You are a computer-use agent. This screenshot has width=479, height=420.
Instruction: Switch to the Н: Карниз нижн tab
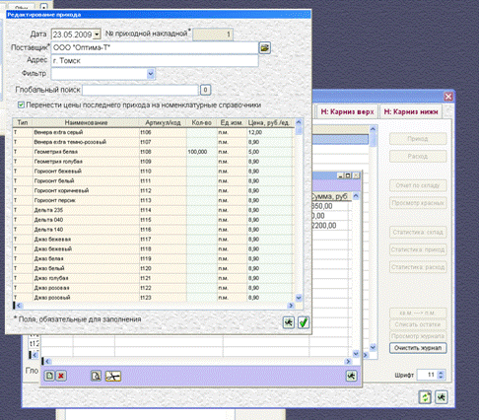tap(411, 111)
